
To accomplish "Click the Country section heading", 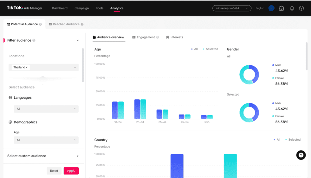I will 101,140.
